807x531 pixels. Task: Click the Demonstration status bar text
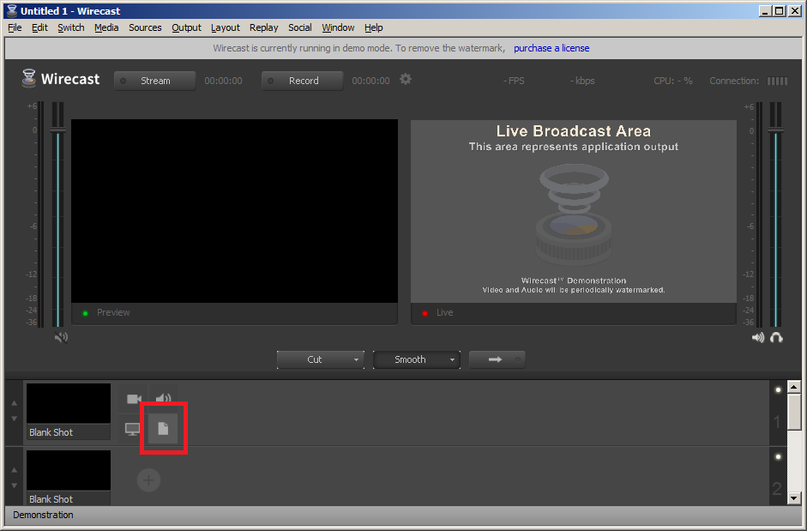[43, 515]
